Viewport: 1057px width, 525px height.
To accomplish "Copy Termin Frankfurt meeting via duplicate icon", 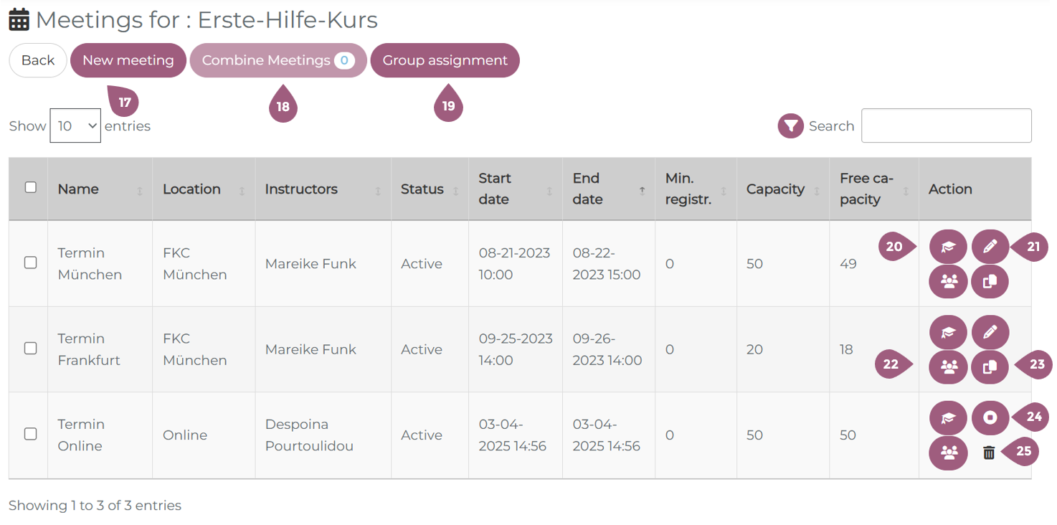I will 990,367.
